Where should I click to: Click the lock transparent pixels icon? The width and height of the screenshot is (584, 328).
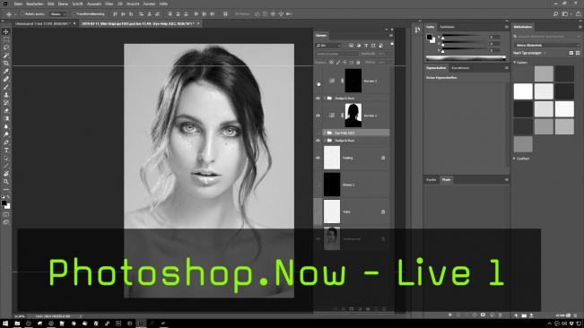[331, 63]
